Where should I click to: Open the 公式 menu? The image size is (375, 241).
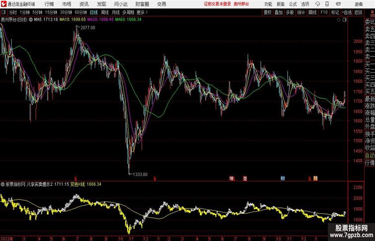(x=293, y=4)
